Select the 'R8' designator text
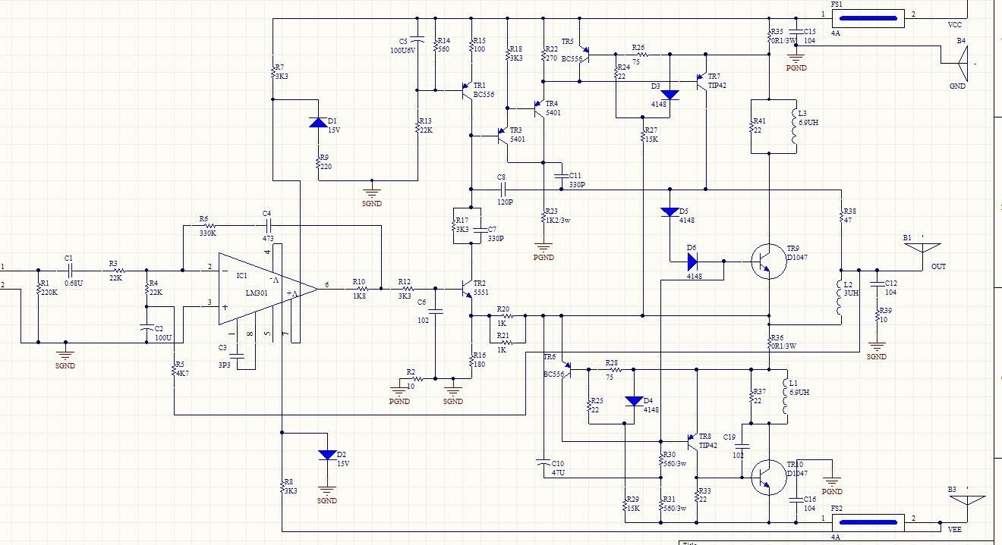The height and width of the screenshot is (545, 1002). point(289,482)
